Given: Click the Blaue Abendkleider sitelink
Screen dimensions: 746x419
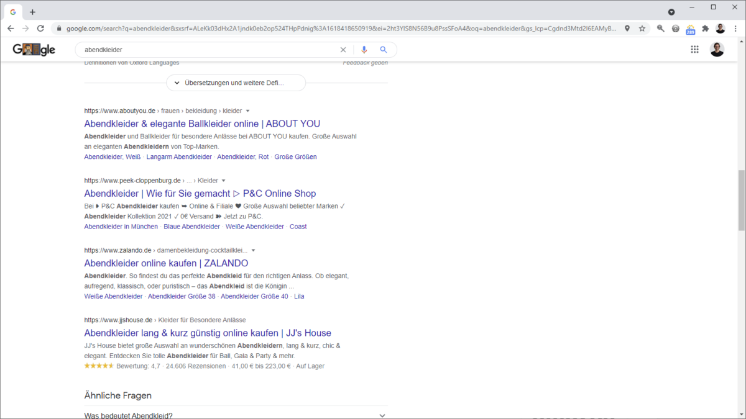Looking at the screenshot, I should 191,227.
